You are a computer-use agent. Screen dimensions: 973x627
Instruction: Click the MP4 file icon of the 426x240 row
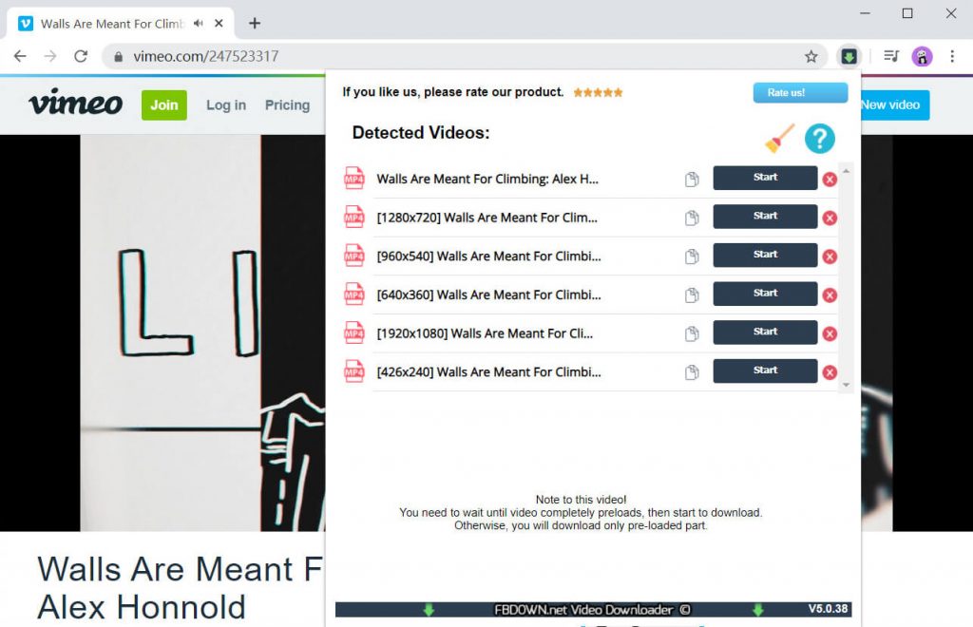[x=353, y=371]
